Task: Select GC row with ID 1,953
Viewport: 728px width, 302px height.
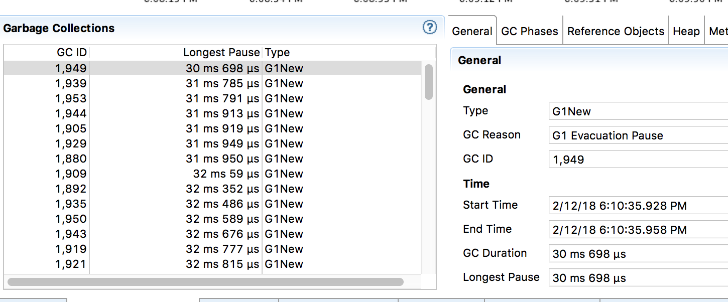Action: [211, 98]
